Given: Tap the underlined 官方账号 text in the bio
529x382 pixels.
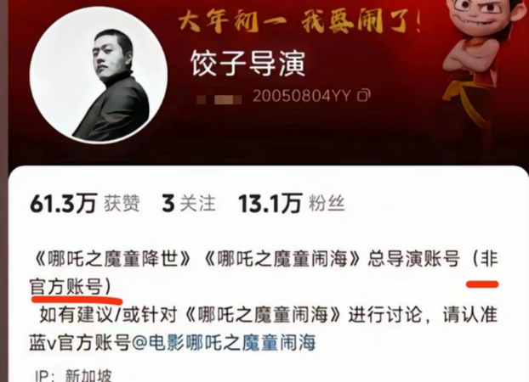Looking at the screenshot, I should (66, 287).
